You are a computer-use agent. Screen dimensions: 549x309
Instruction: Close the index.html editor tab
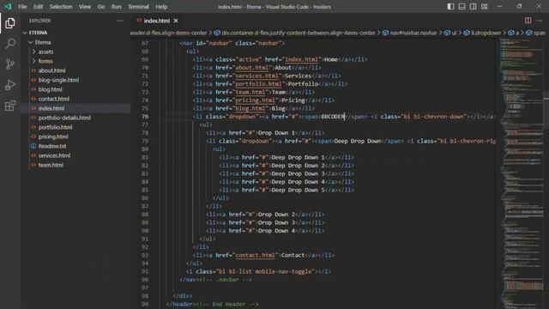tap(176, 21)
